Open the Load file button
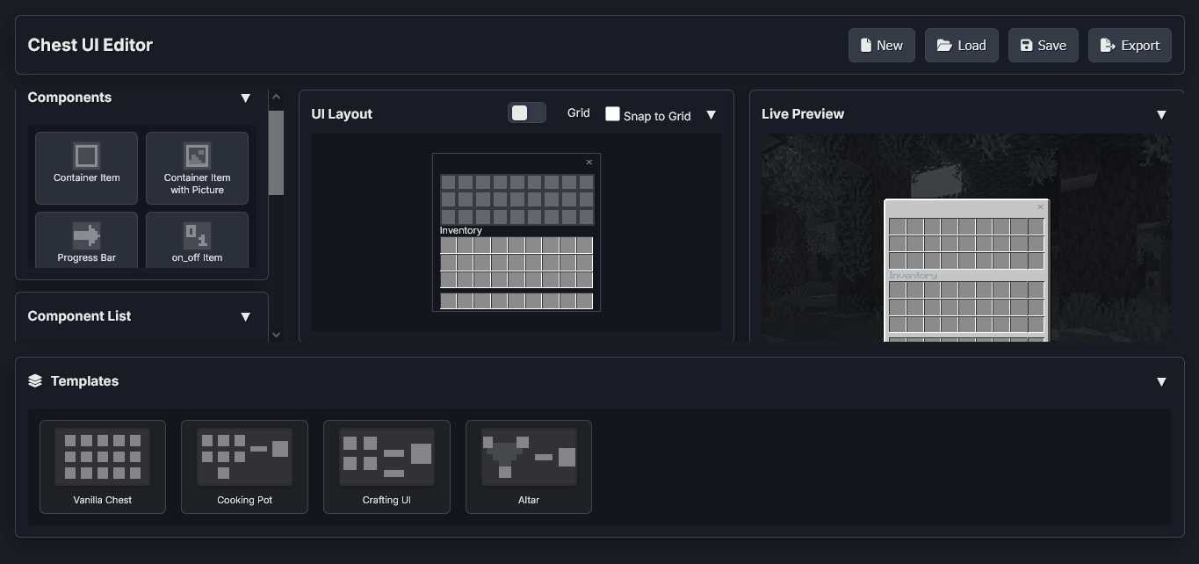Viewport: 1199px width, 564px height. pos(961,46)
